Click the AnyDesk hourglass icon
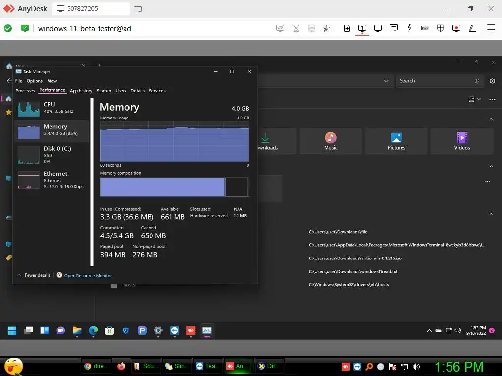Screen dimensions: 502x376 (296, 28)
